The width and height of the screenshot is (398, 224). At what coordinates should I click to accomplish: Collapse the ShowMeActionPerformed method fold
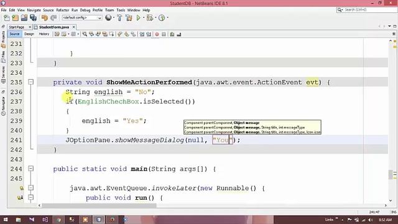30,82
